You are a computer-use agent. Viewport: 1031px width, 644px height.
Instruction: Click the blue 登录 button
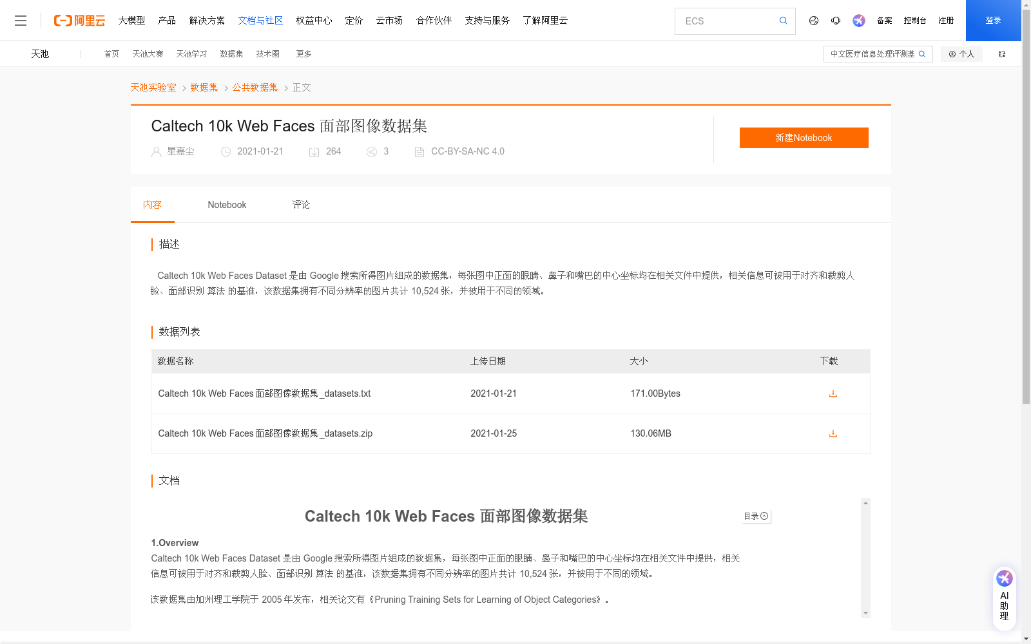[x=993, y=21]
